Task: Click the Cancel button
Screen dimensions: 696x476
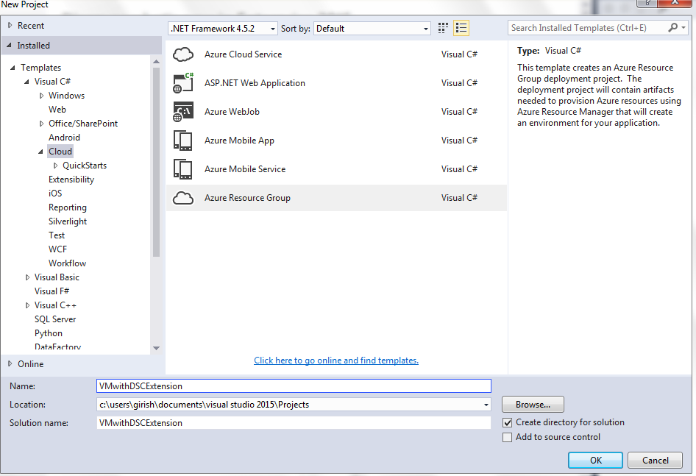Action: (655, 461)
